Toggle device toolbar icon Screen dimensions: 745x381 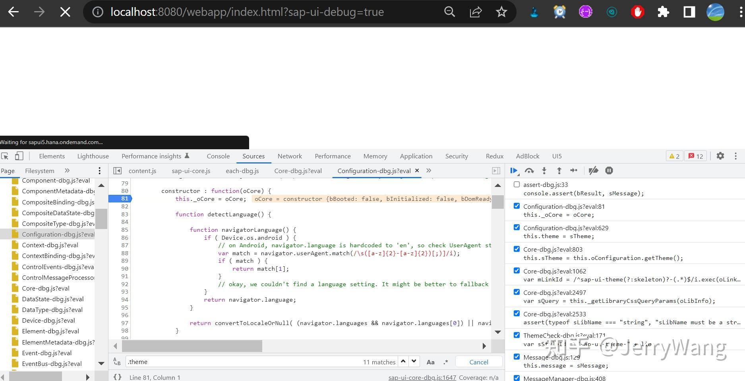click(19, 156)
